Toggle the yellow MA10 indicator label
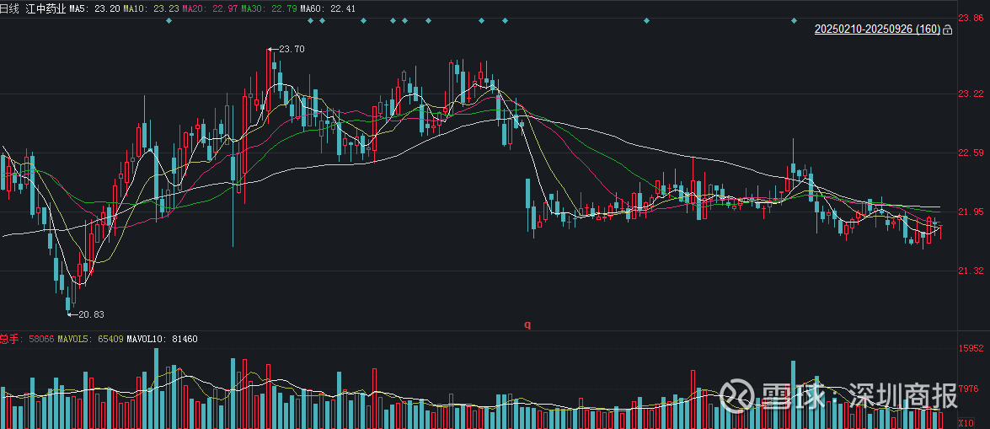Image resolution: width=990 pixels, height=429 pixels. [x=150, y=7]
